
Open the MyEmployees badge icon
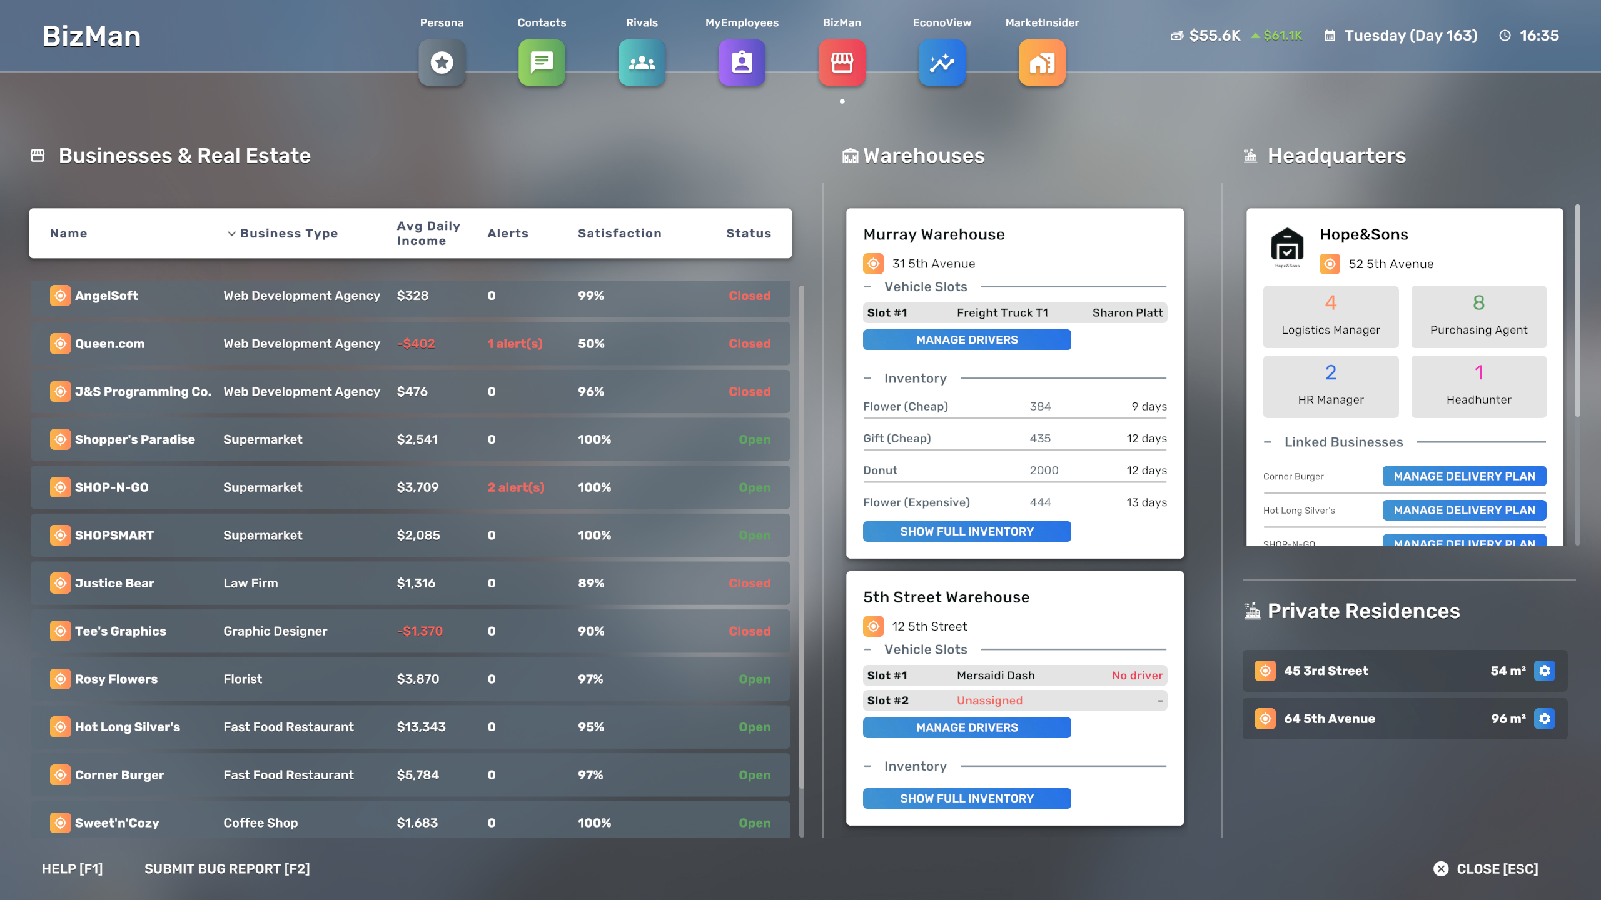tap(742, 62)
